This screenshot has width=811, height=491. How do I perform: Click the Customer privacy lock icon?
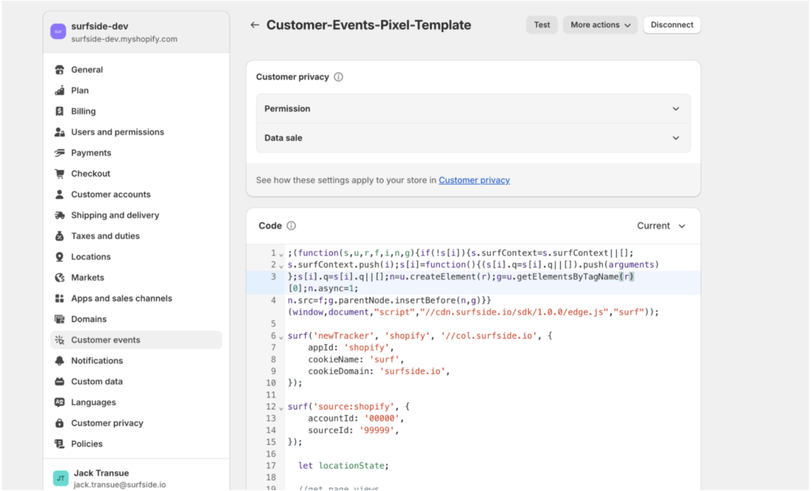click(x=60, y=423)
